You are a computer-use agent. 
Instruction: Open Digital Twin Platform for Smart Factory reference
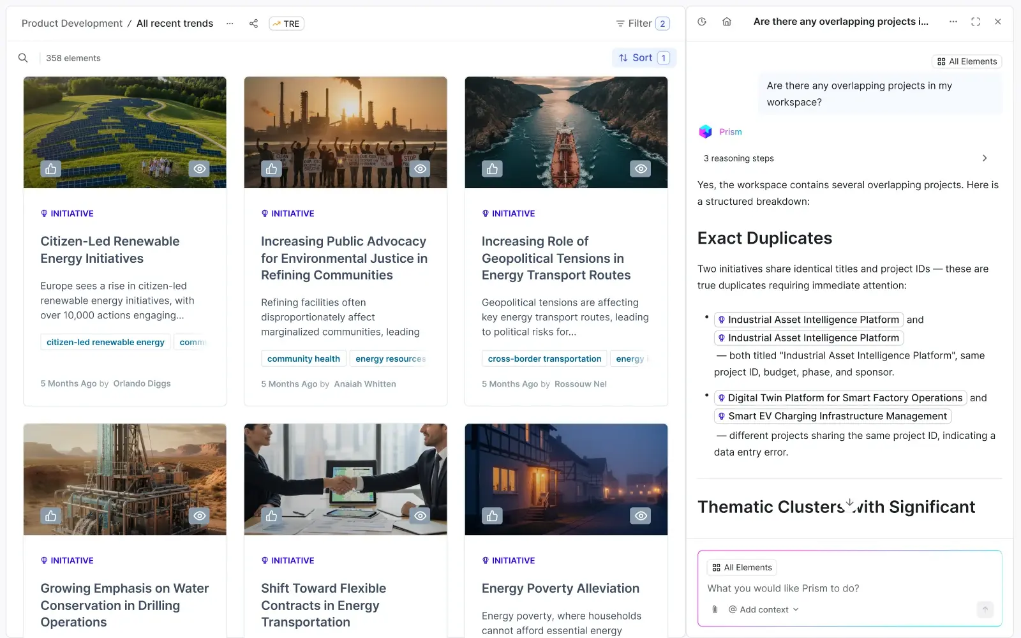click(x=840, y=398)
